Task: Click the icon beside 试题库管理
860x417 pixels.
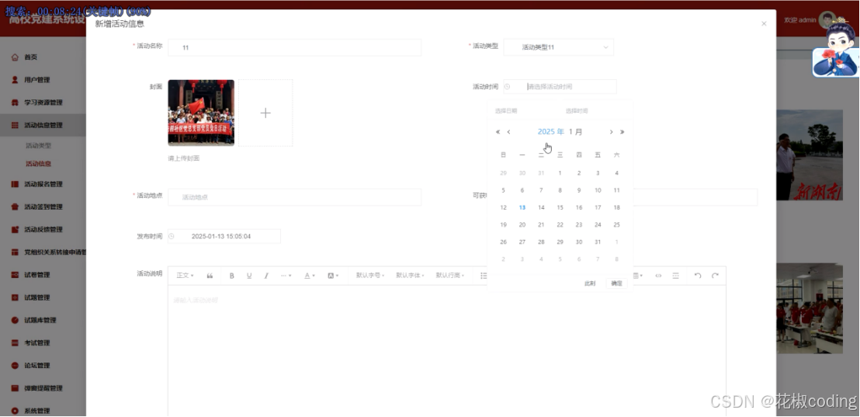Action: [15, 321]
